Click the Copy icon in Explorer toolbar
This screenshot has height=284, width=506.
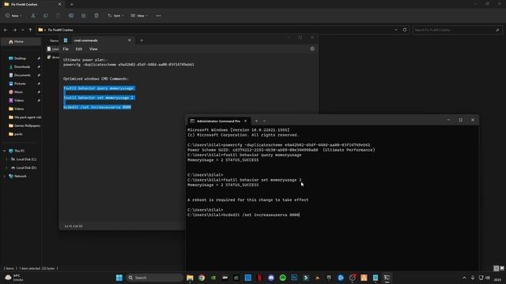(x=46, y=16)
